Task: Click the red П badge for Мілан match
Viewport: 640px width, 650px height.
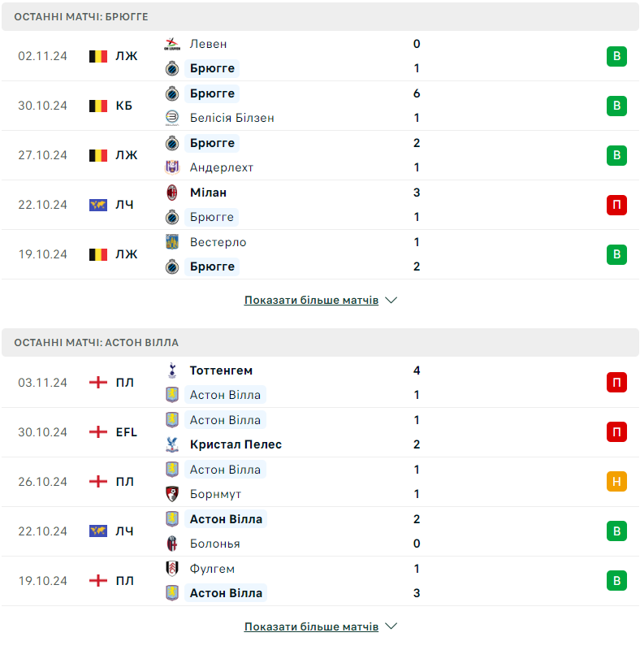Action: point(616,206)
